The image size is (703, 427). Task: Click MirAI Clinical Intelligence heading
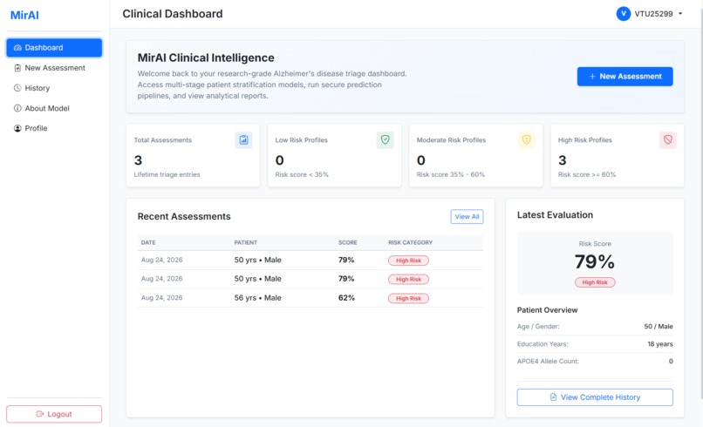(x=206, y=58)
